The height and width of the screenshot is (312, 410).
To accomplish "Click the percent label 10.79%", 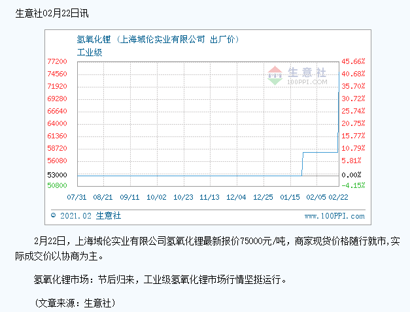I will click(x=353, y=148).
